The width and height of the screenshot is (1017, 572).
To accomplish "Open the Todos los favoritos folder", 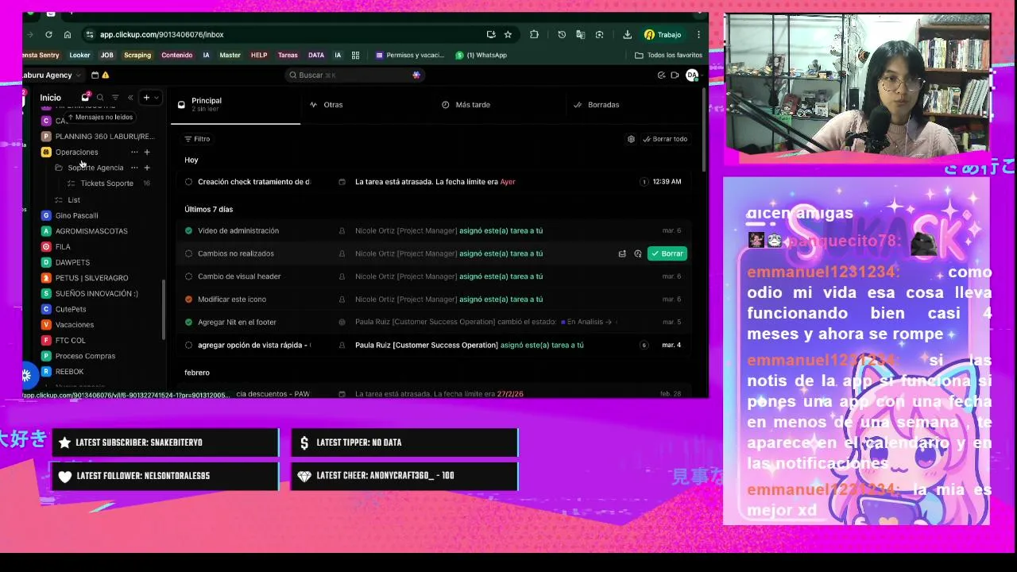I will click(669, 55).
